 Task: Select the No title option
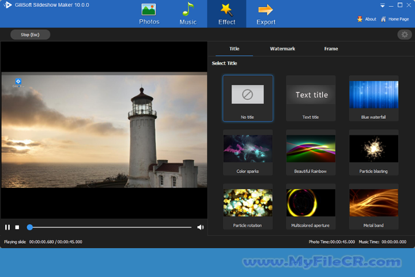coord(248,98)
